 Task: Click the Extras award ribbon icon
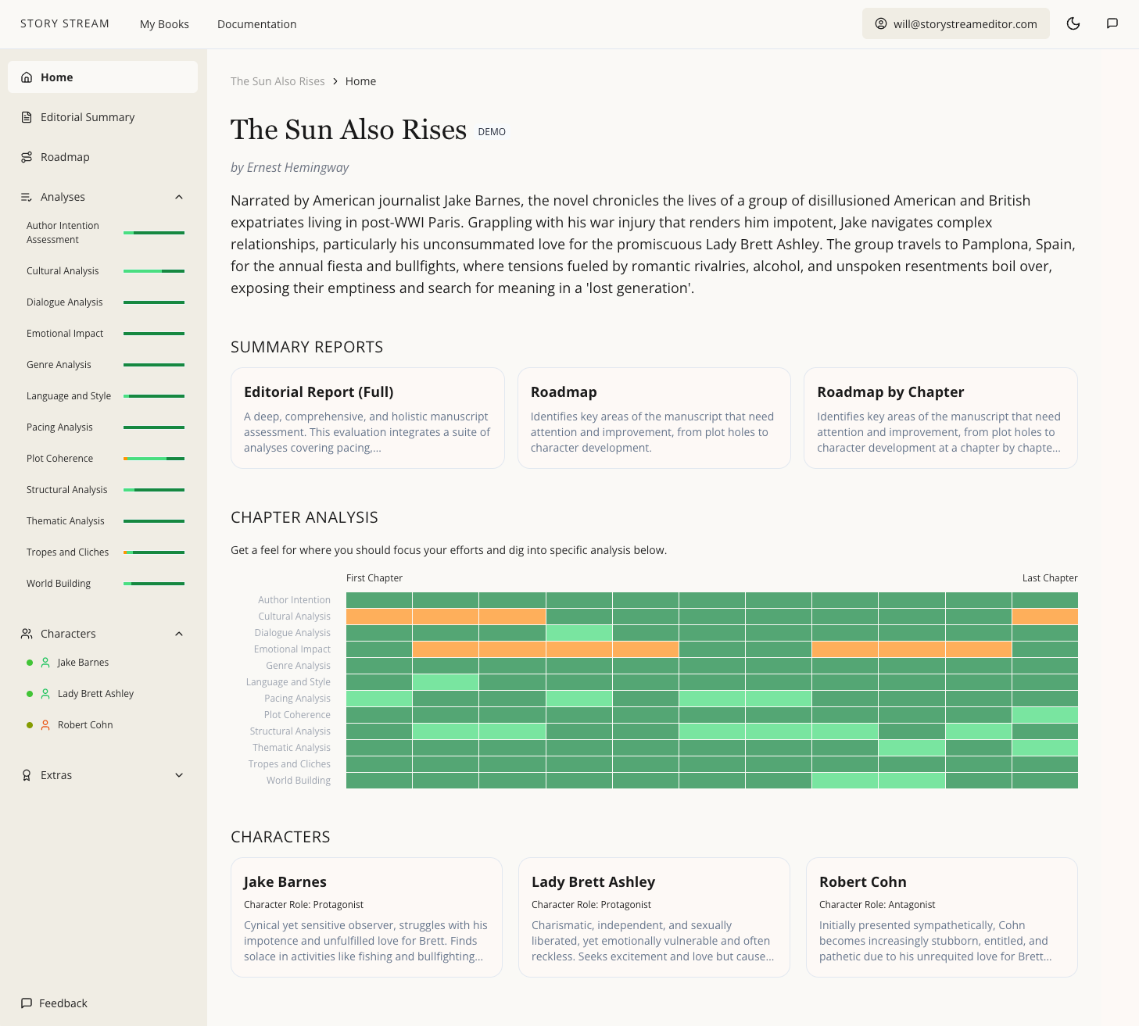pyautogui.click(x=27, y=775)
